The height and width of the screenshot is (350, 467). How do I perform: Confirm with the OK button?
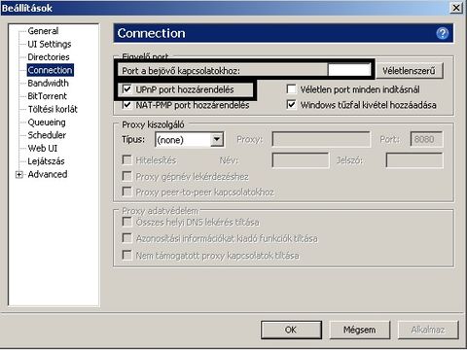point(291,330)
